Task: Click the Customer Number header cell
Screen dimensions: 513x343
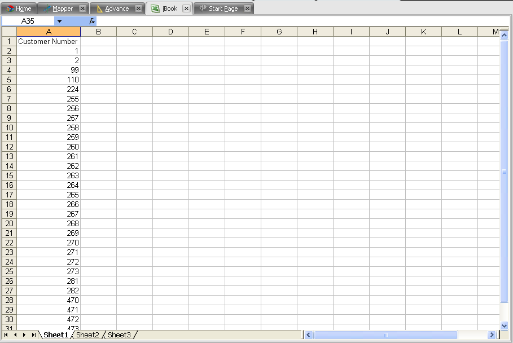Action: pos(49,41)
